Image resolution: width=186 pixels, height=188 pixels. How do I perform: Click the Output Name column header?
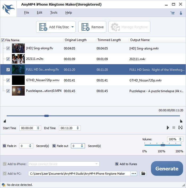[x=140, y=40]
